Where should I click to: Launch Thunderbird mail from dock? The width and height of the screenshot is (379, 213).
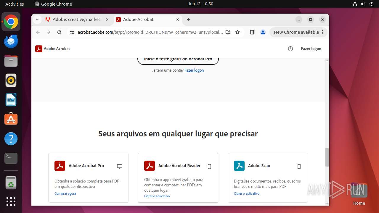pos(11,41)
